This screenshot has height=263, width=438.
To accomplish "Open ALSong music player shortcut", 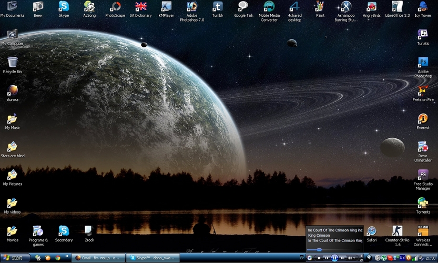I will [x=89, y=9].
